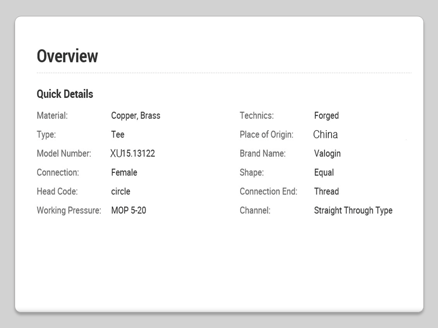Select the Working Pressure label

pyautogui.click(x=69, y=210)
